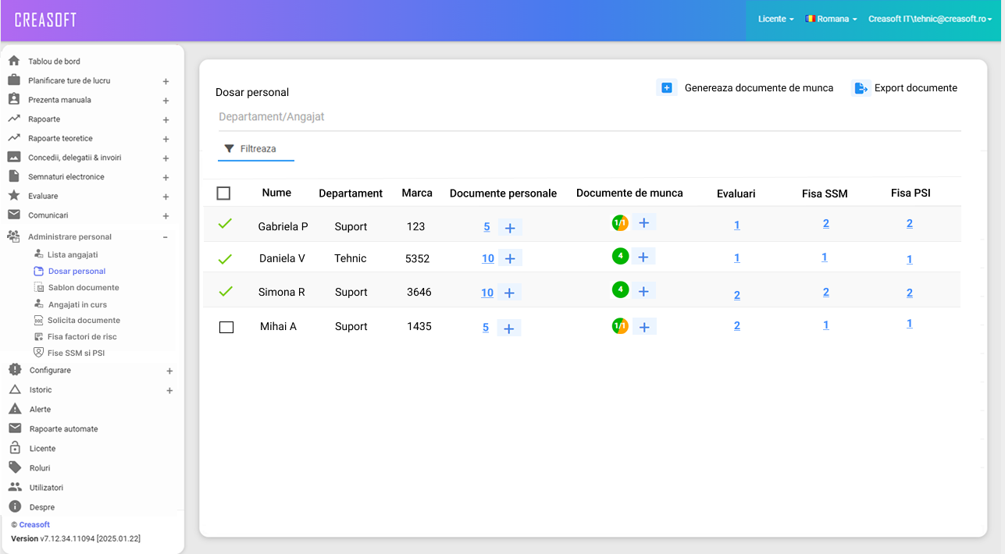Viewport: 1005px width, 554px height.
Task: Click the trend icon beside Rapoarte
Action: click(14, 119)
